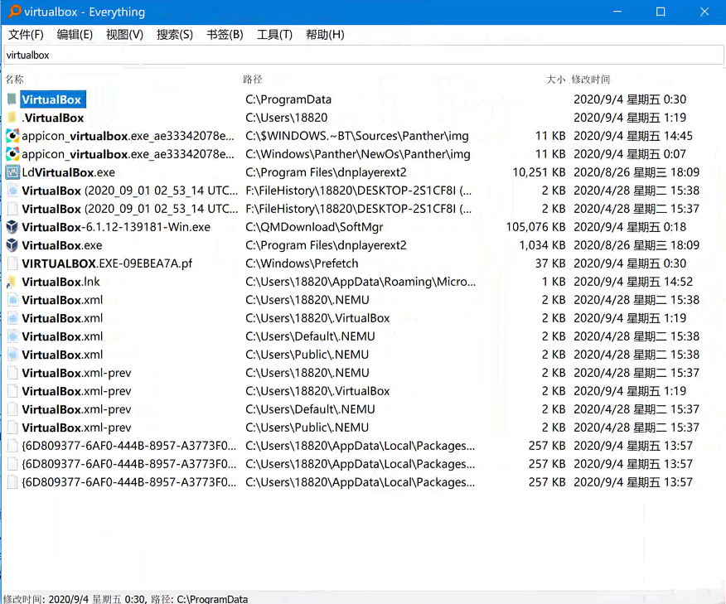
Task: Sort results by the 大小 column header
Action: (x=555, y=80)
